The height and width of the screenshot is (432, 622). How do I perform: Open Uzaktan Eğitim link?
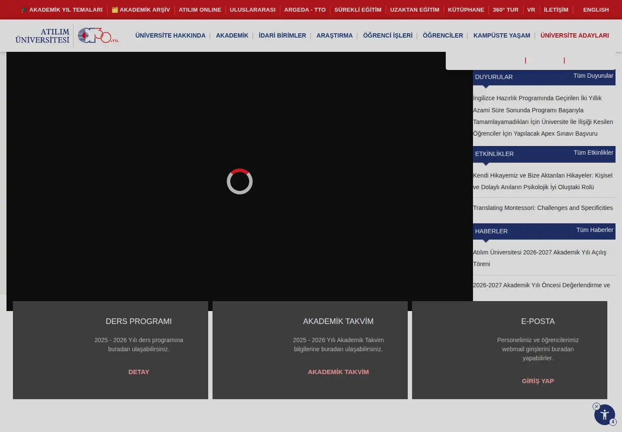pyautogui.click(x=415, y=10)
